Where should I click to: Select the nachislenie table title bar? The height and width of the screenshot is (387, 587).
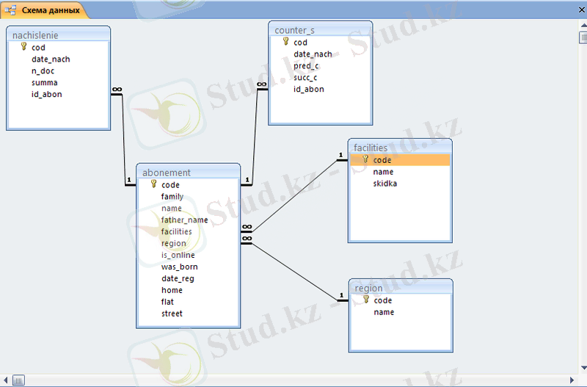(x=59, y=35)
